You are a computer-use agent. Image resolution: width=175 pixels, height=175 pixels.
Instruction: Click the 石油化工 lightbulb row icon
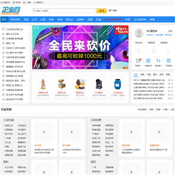pyautogui.click(x=3, y=48)
